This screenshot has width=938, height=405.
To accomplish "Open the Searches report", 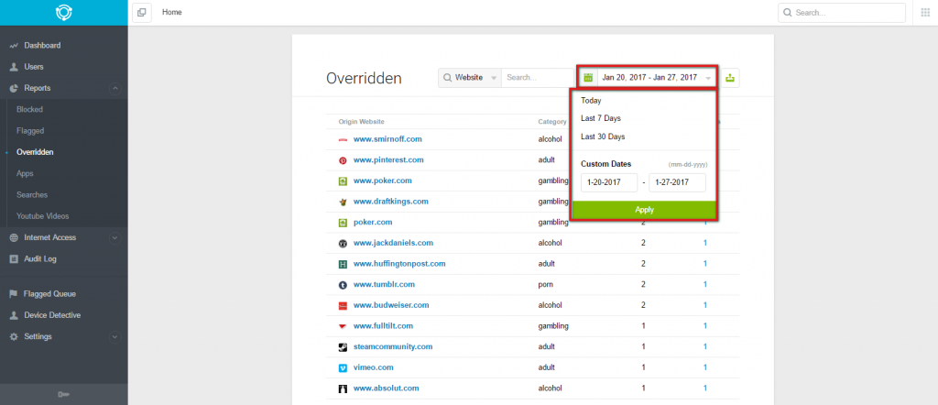I will 32,195.
